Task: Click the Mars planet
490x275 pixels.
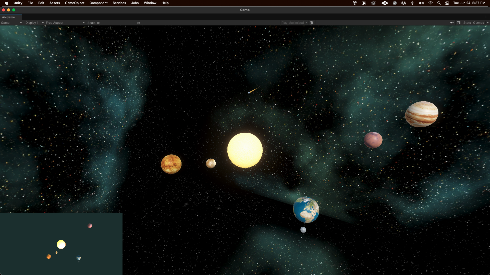Action: (373, 140)
